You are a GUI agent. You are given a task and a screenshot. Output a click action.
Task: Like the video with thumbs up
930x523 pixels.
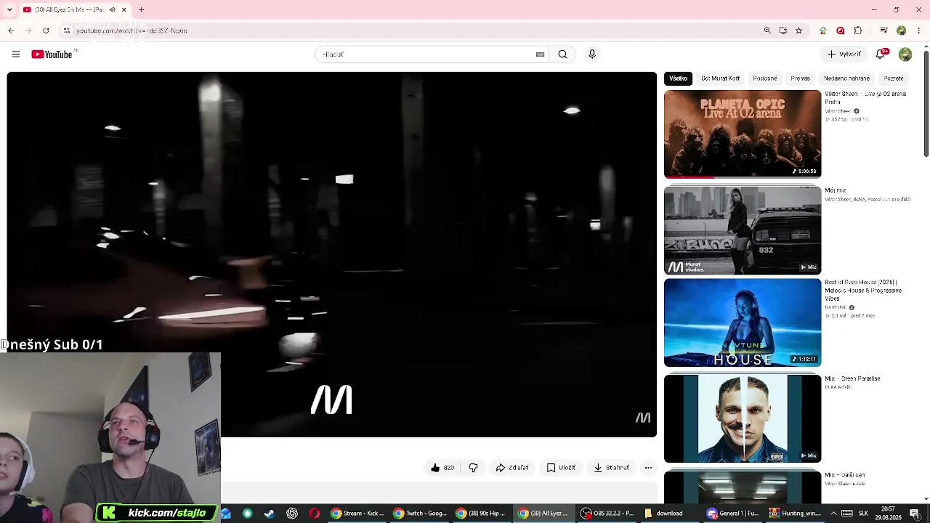[x=442, y=468]
